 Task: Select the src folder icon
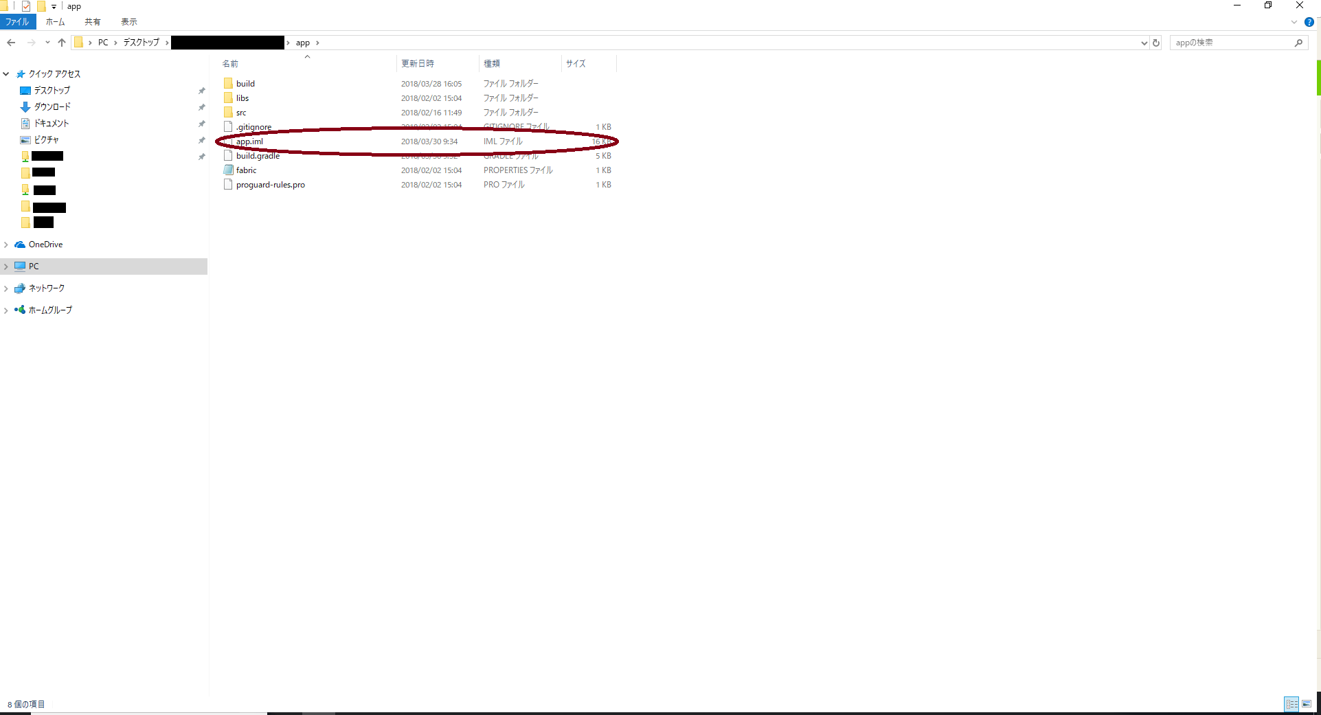pos(228,112)
